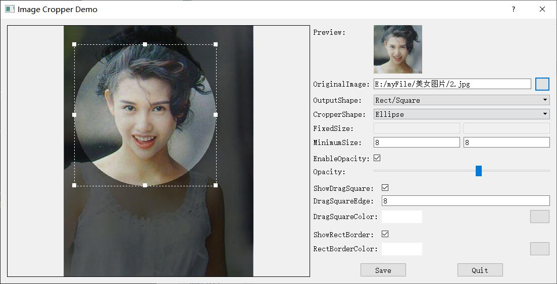
Task: Click the top-center crop drag handle
Action: [x=145, y=44]
